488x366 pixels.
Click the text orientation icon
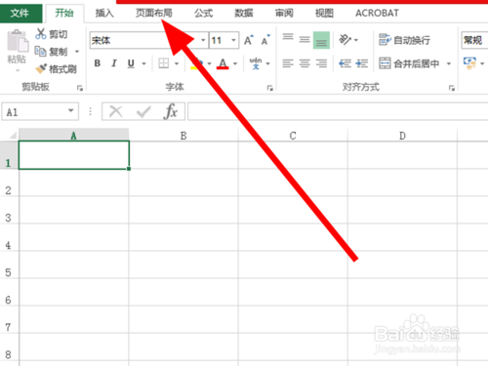pyautogui.click(x=345, y=40)
